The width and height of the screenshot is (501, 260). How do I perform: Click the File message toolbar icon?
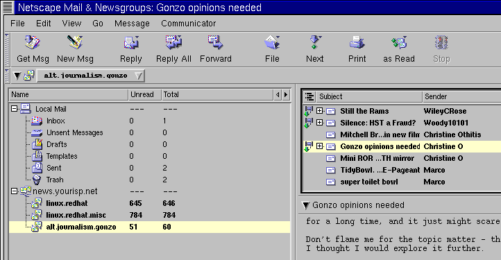[x=272, y=43]
